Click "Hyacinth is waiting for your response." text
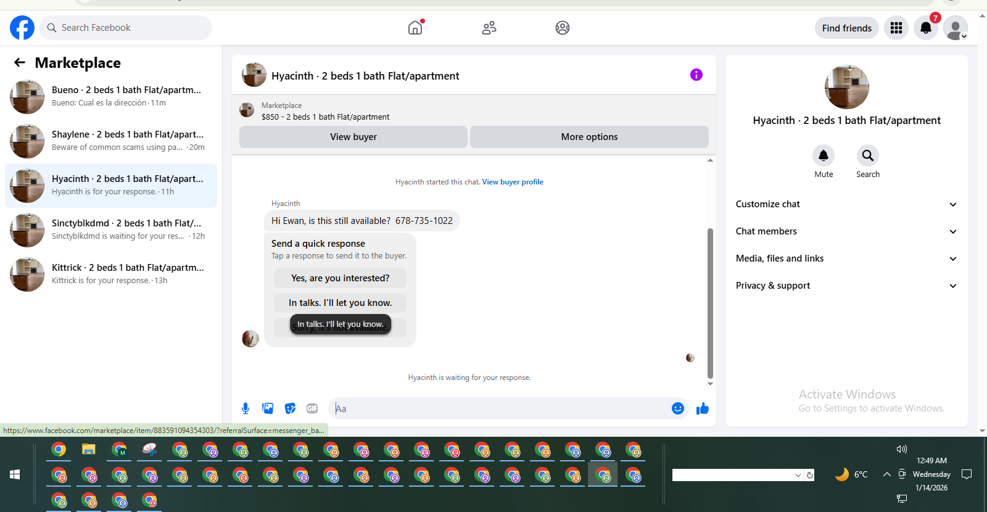This screenshot has height=512, width=987. click(469, 378)
